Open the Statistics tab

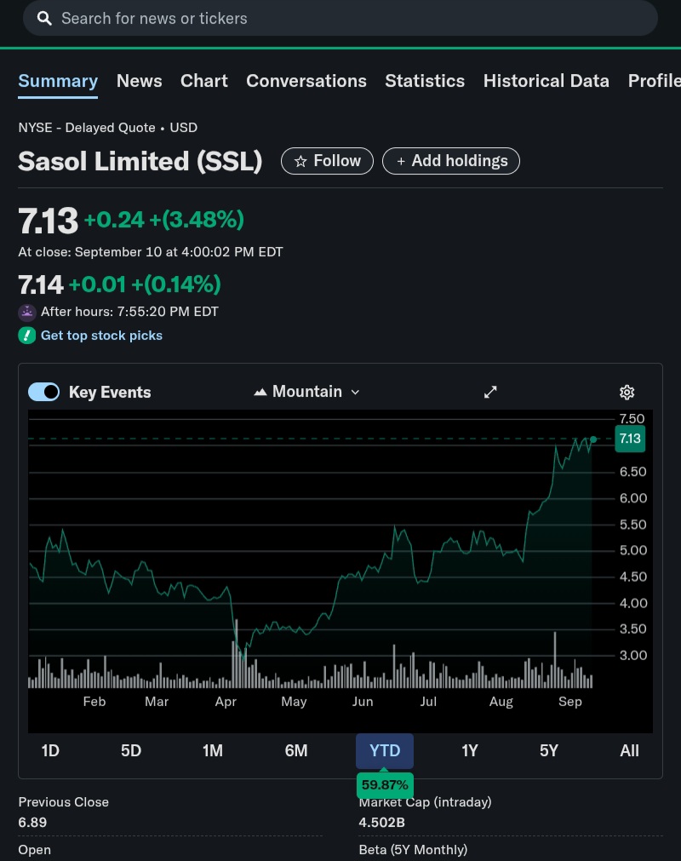point(425,81)
